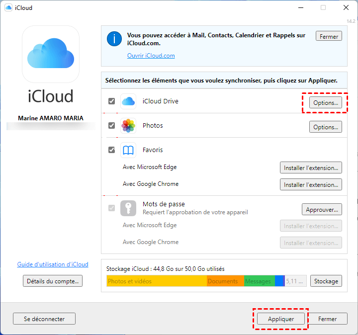Click the free space 5,11 segment

[296, 281]
